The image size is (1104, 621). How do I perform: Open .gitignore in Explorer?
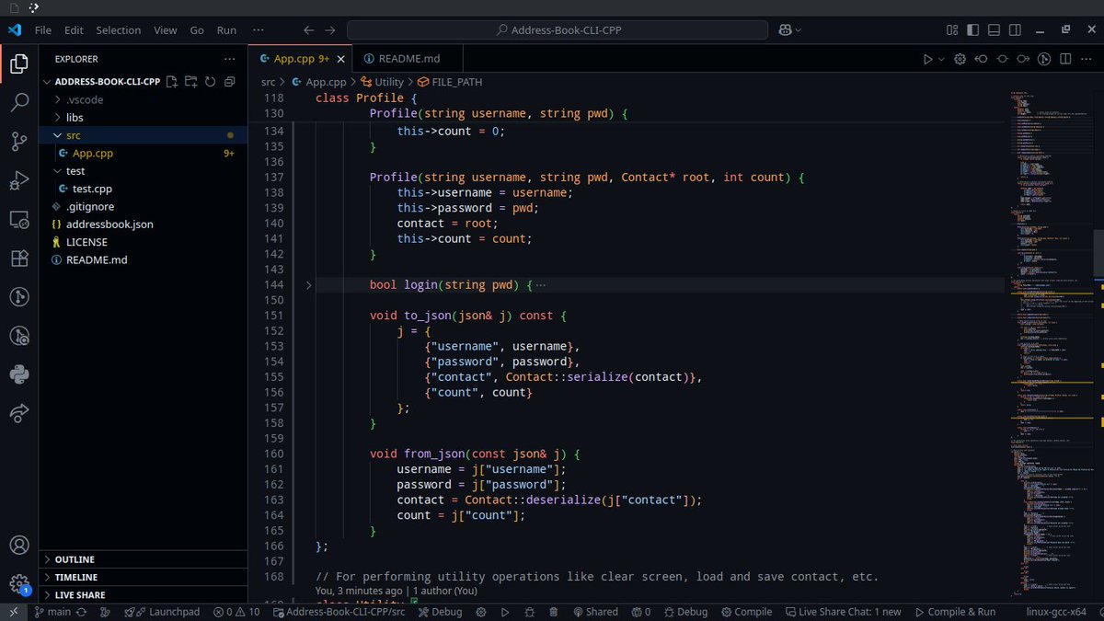88,206
